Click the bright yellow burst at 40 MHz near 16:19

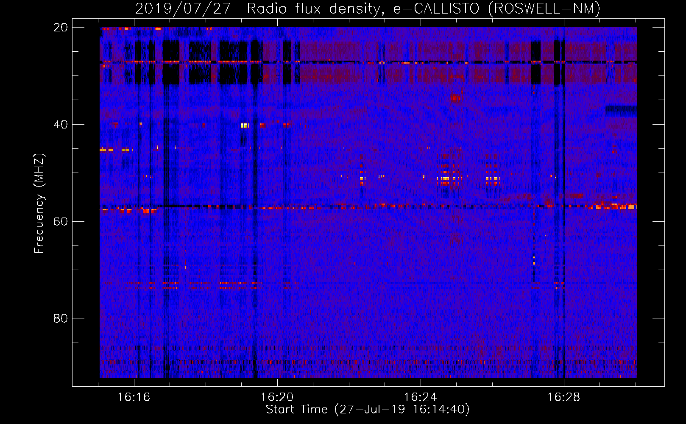[245, 125]
